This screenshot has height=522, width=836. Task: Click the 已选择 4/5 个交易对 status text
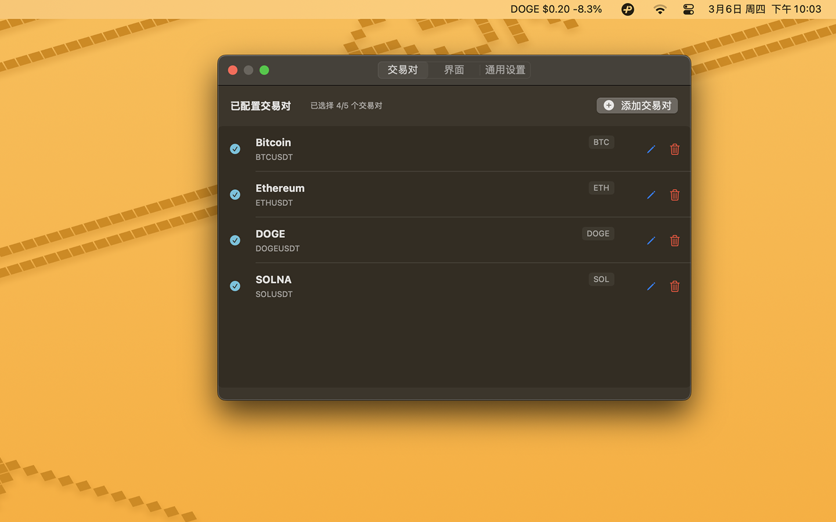(x=346, y=106)
